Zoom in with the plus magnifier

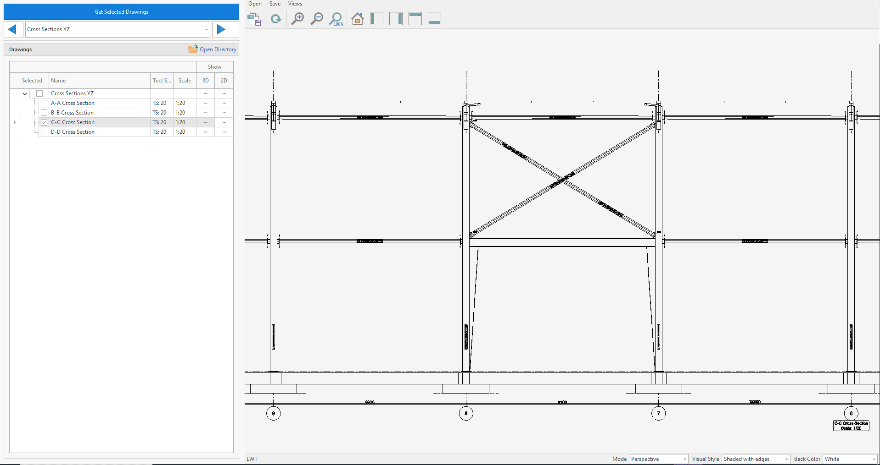click(297, 19)
